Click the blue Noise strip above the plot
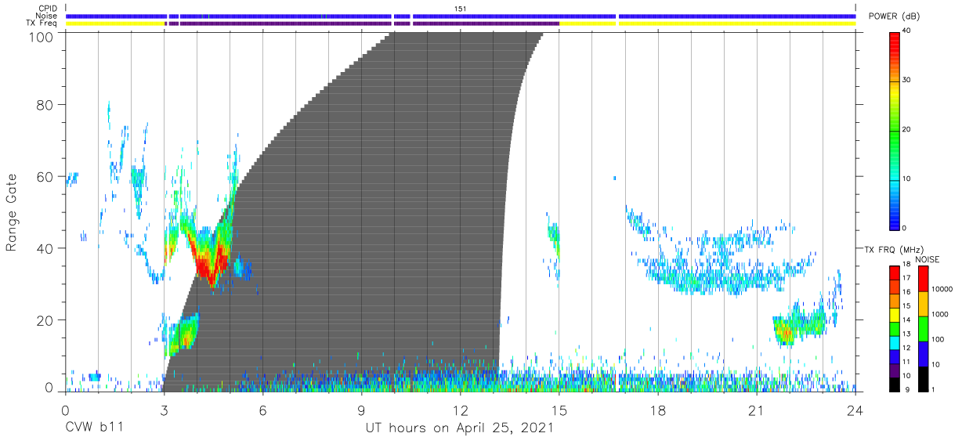Image resolution: width=962 pixels, height=444 pixels. [461, 16]
